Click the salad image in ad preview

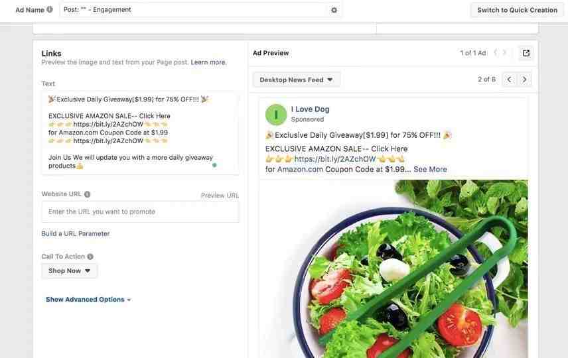[393, 269]
